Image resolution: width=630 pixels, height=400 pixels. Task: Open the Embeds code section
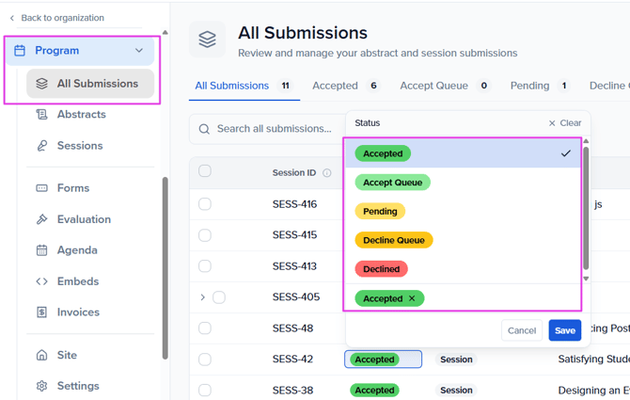tap(77, 281)
